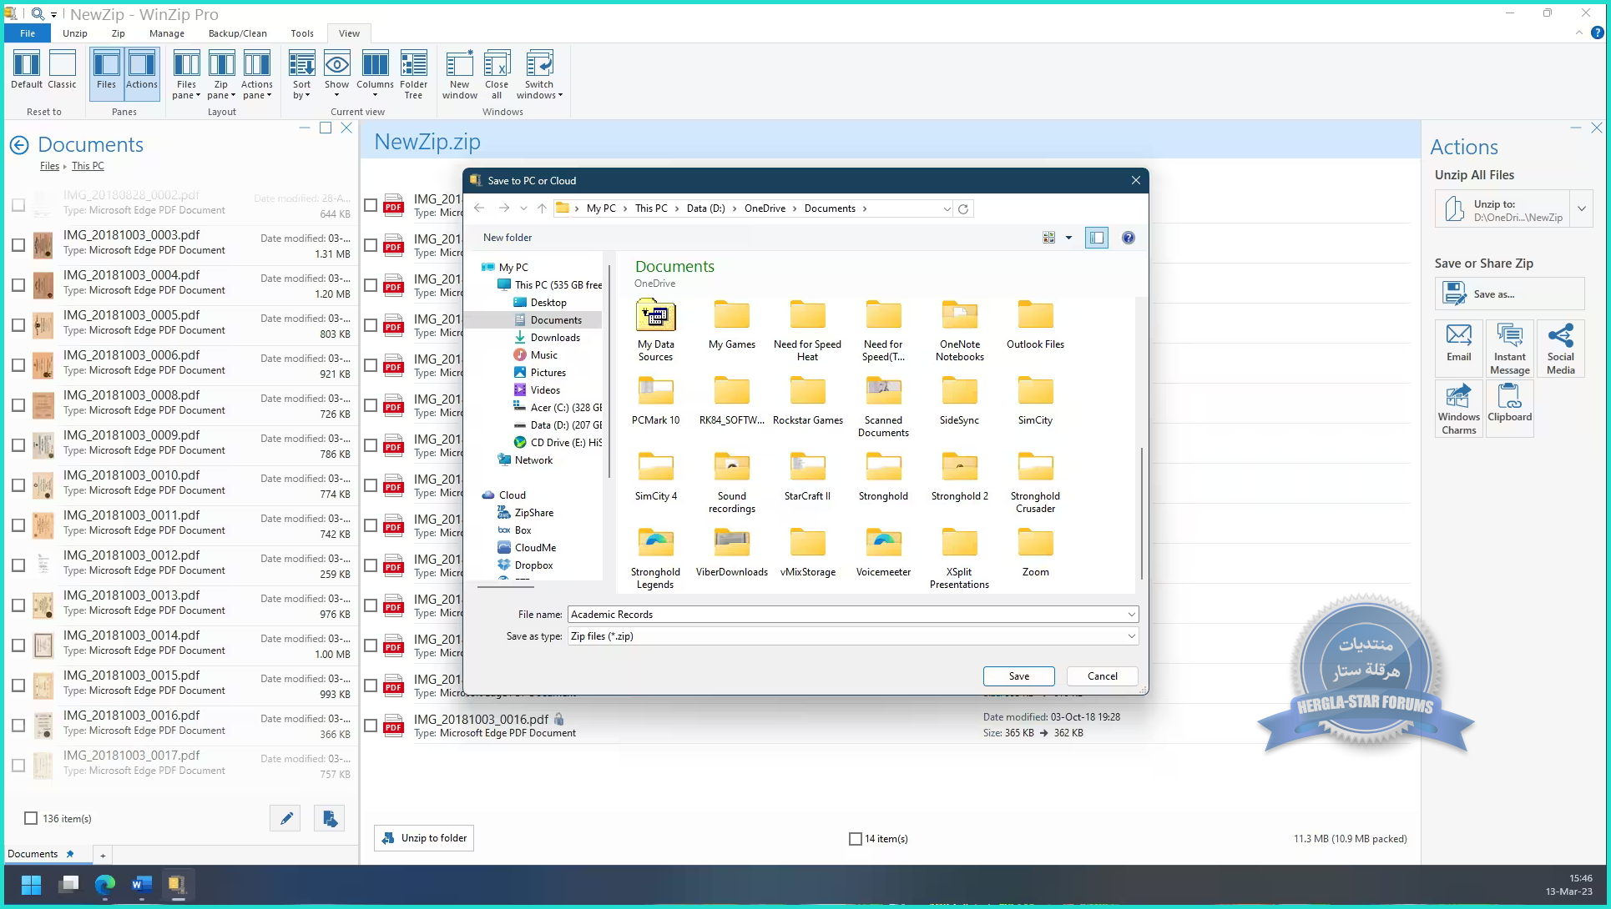Viewport: 1611px width, 909px height.
Task: Click the add-to-zip icon beside pencil
Action: [x=330, y=818]
